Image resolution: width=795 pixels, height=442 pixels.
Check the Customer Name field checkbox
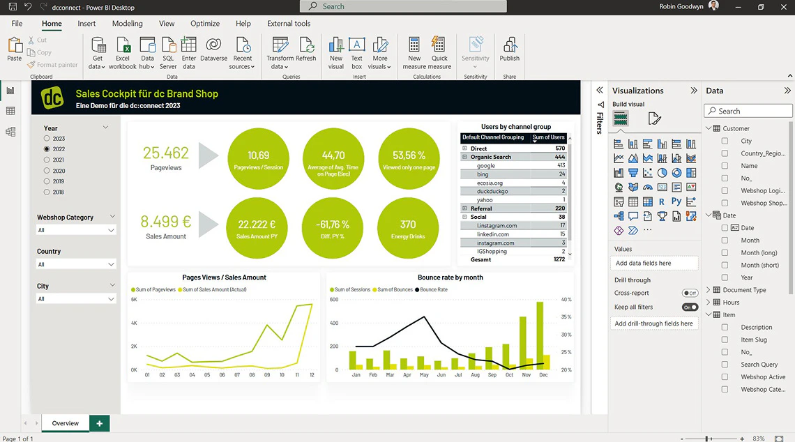725,166
